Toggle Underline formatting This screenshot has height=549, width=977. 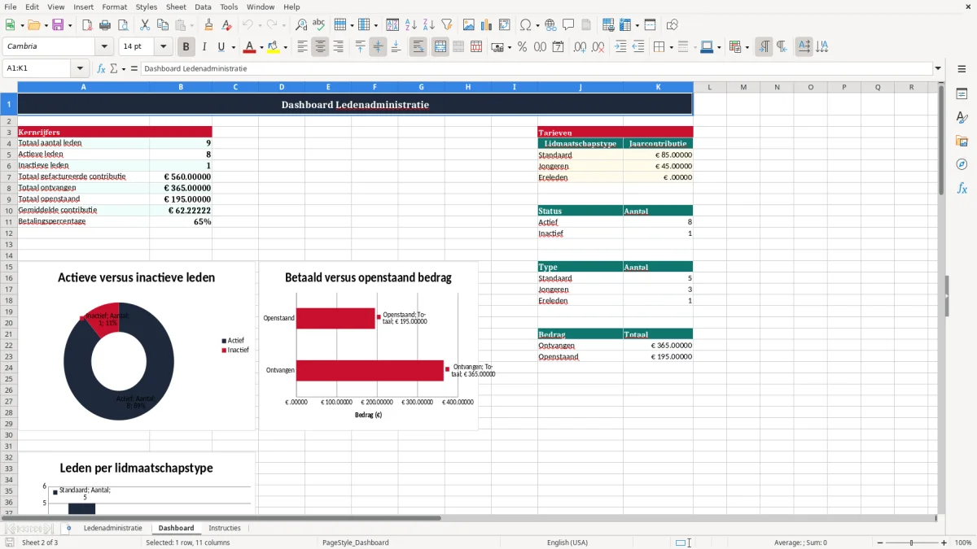click(221, 47)
